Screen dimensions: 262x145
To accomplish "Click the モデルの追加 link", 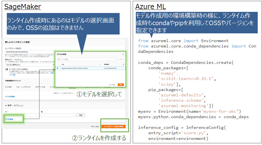I will click(10, 97).
